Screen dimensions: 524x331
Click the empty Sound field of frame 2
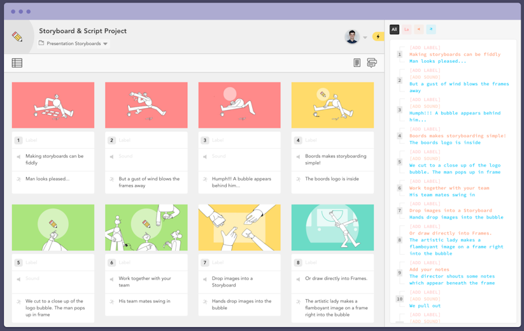click(146, 159)
